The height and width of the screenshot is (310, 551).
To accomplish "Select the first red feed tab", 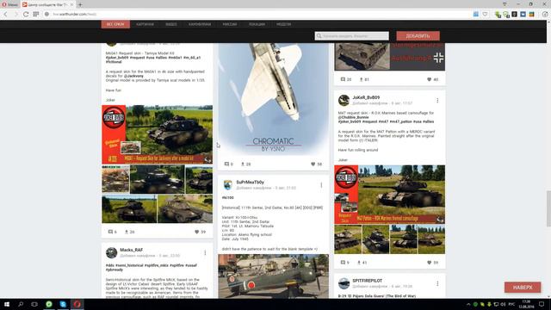I will [x=115, y=24].
